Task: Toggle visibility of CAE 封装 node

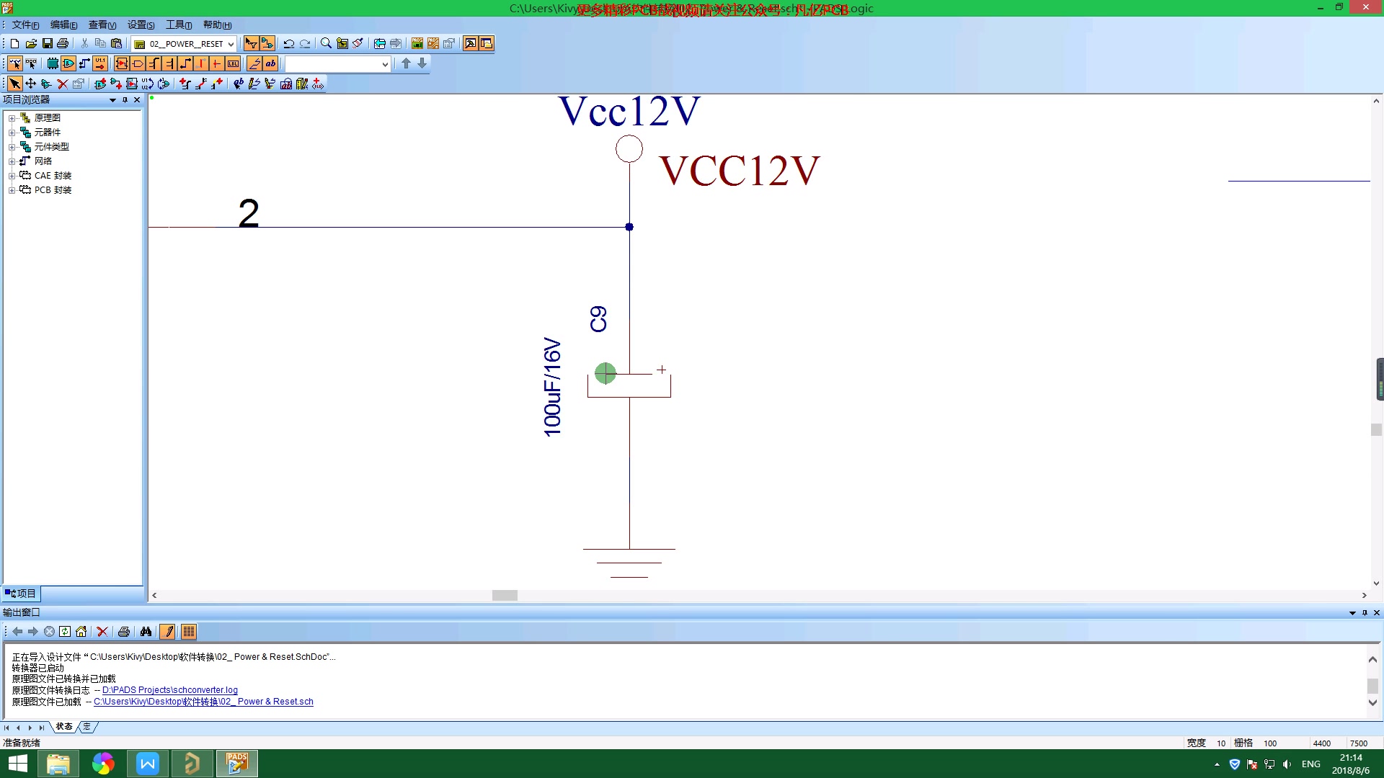Action: (12, 175)
